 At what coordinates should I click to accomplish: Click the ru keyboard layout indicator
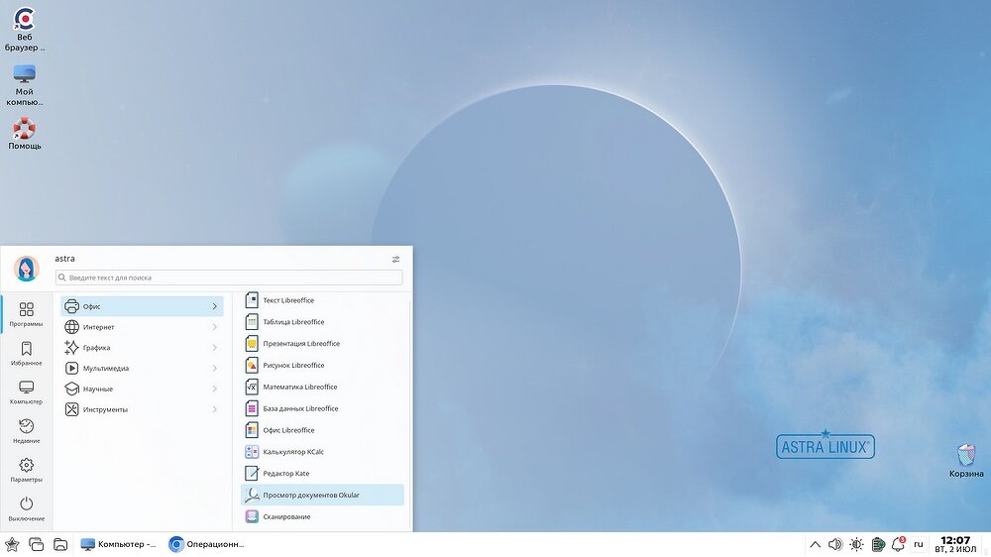tap(919, 544)
